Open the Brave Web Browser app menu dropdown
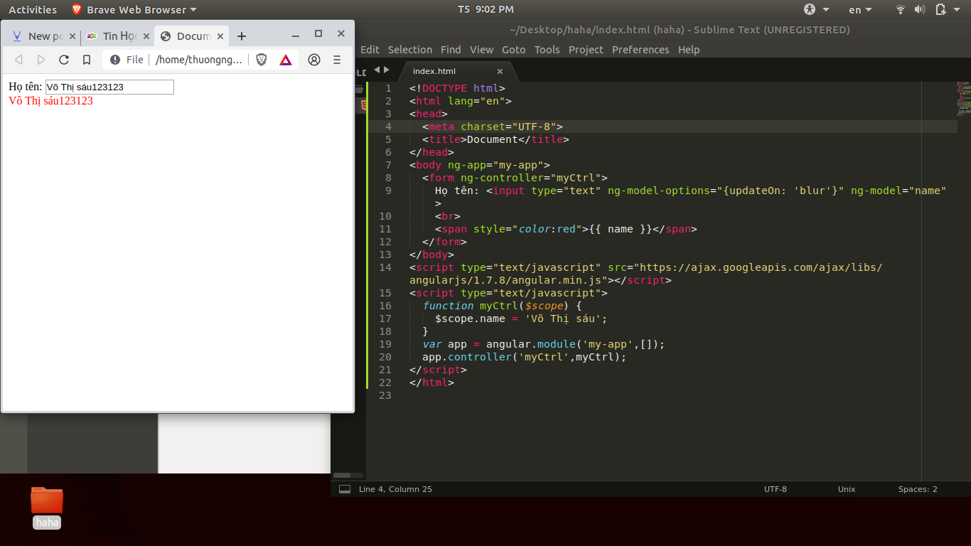The width and height of the screenshot is (971, 546). point(134,10)
